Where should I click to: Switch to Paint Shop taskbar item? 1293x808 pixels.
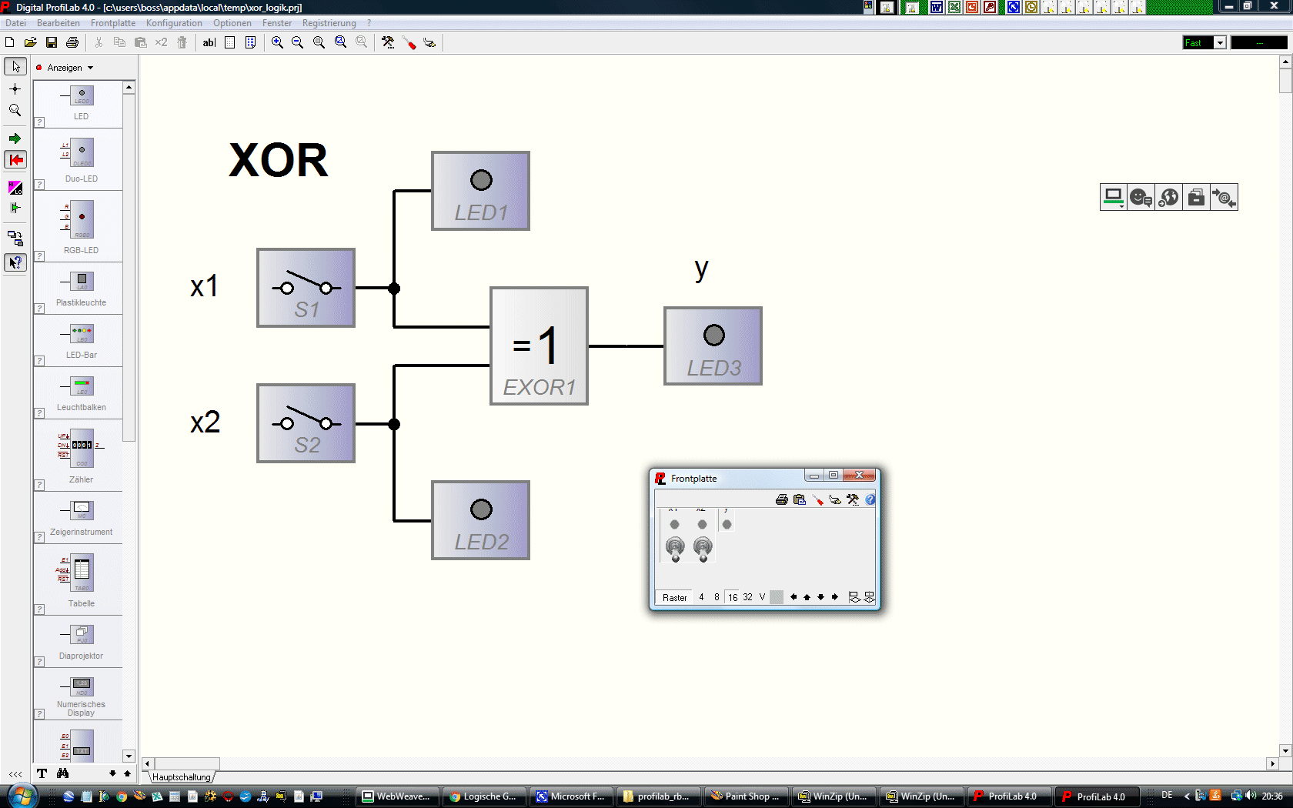coord(745,796)
